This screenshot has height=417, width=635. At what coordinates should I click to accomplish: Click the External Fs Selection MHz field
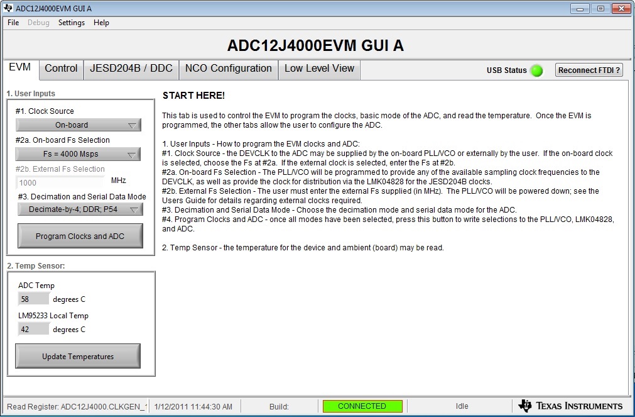pyautogui.click(x=60, y=182)
